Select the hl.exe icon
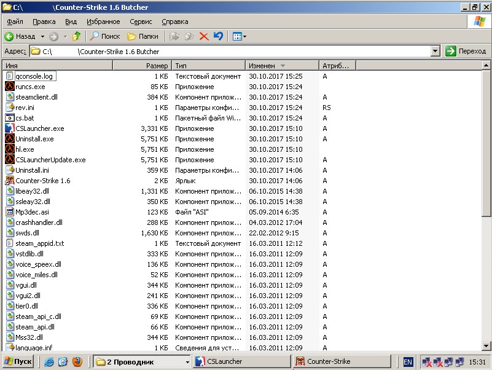This screenshot has height=370, width=492. [10, 149]
